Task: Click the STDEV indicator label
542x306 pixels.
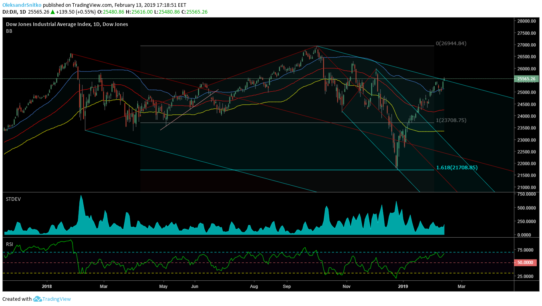Action: coord(13,199)
